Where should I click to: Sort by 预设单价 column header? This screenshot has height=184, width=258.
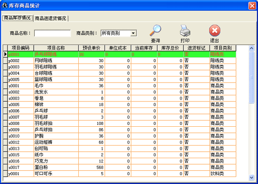91,48
